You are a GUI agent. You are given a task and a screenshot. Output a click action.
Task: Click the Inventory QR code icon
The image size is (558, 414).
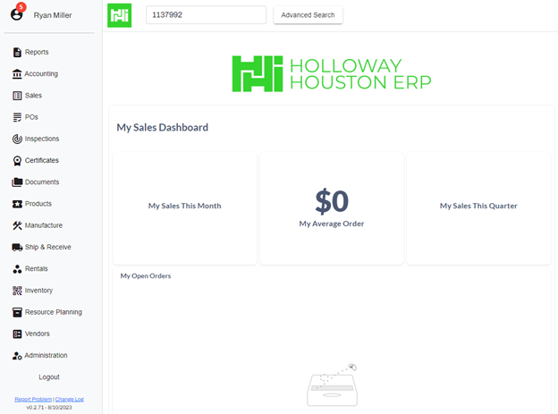click(17, 291)
